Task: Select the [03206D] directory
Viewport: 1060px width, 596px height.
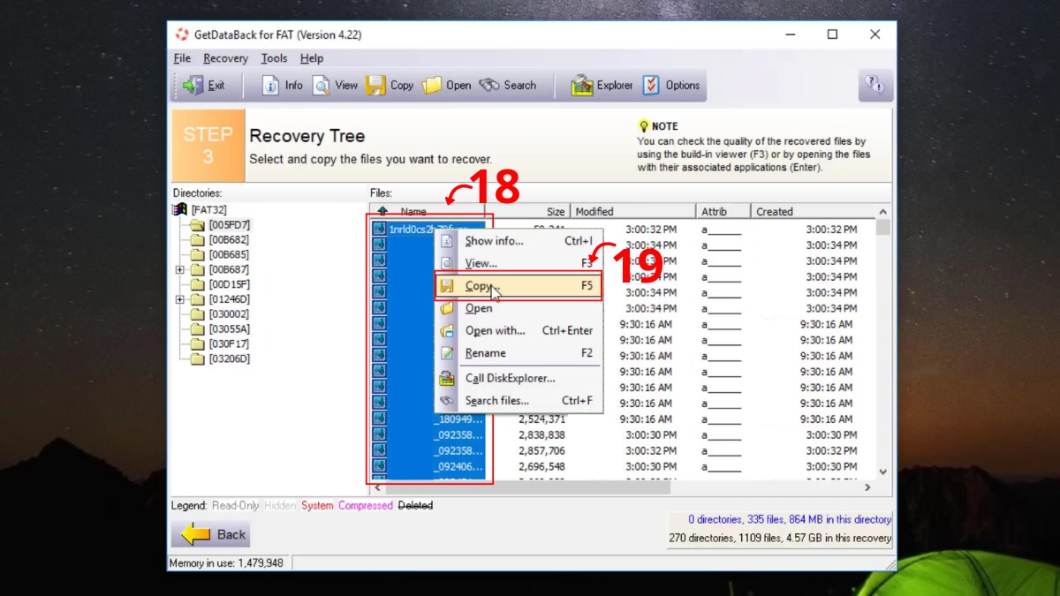Action: (229, 359)
